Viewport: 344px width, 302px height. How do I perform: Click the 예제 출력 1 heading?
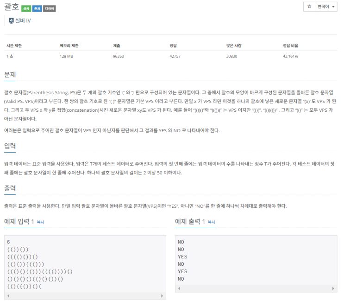coord(190,222)
